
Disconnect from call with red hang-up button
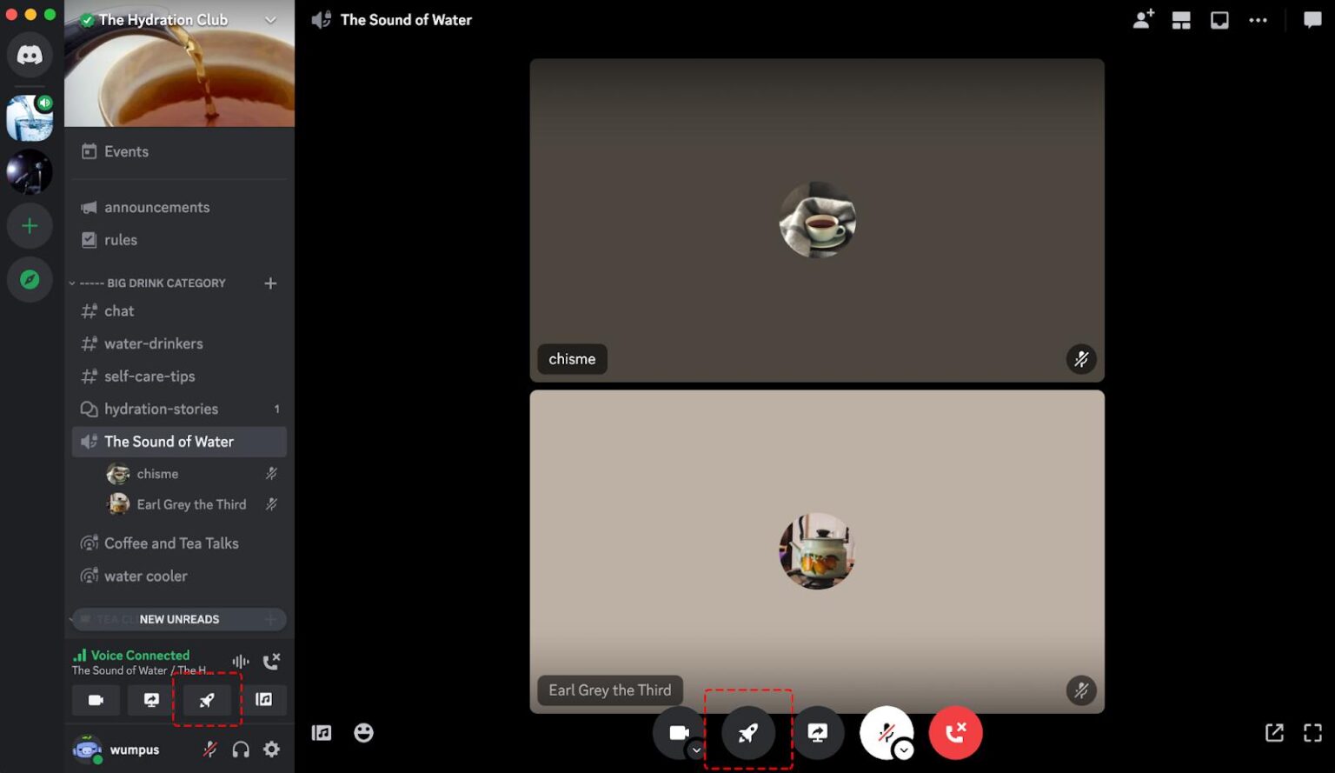click(955, 733)
